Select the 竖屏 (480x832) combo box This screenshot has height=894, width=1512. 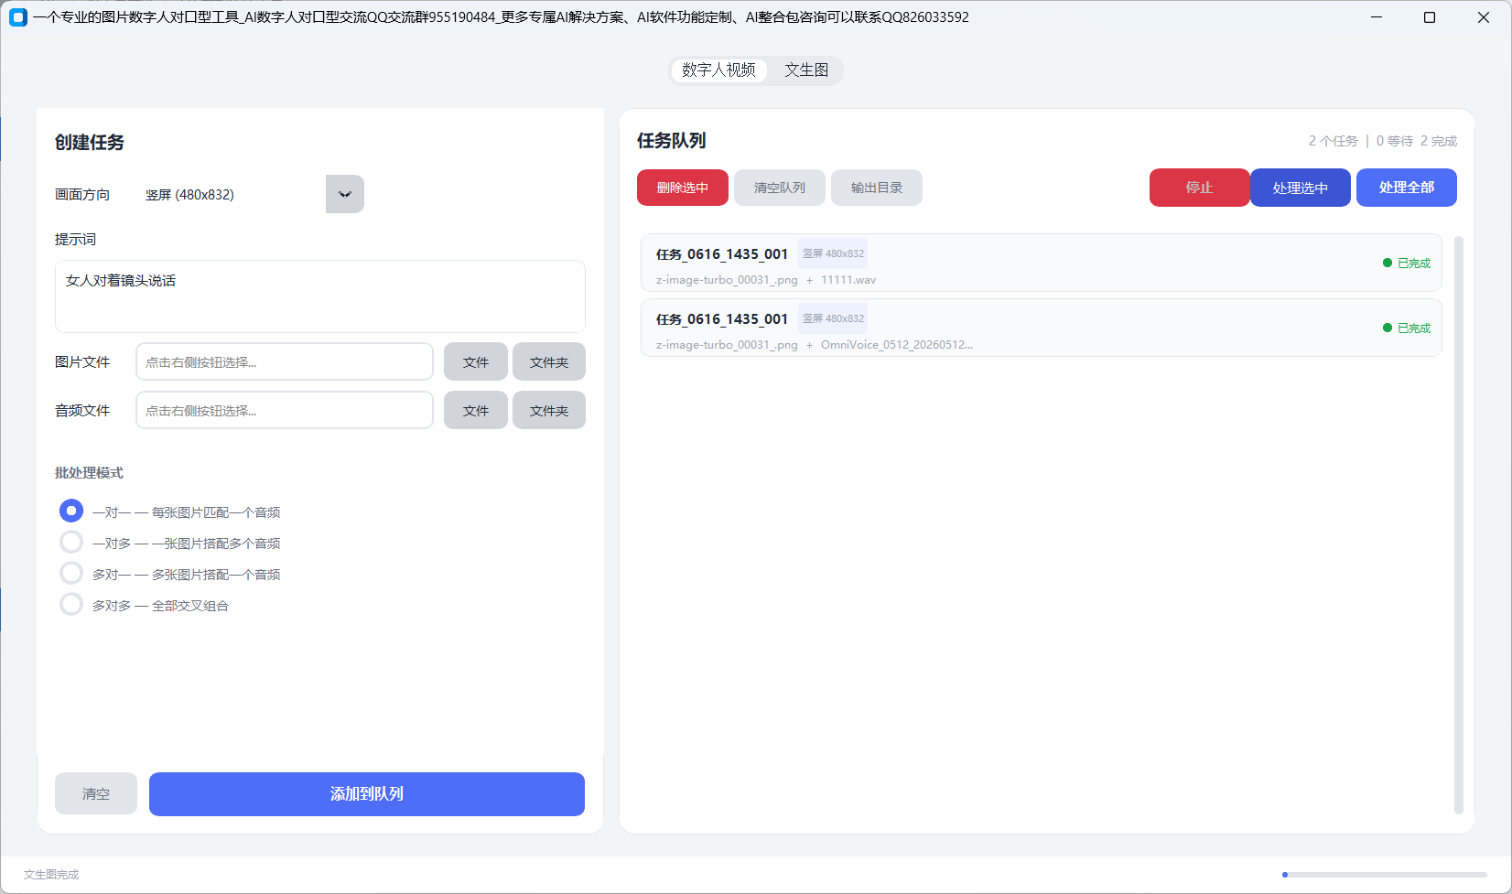250,194
